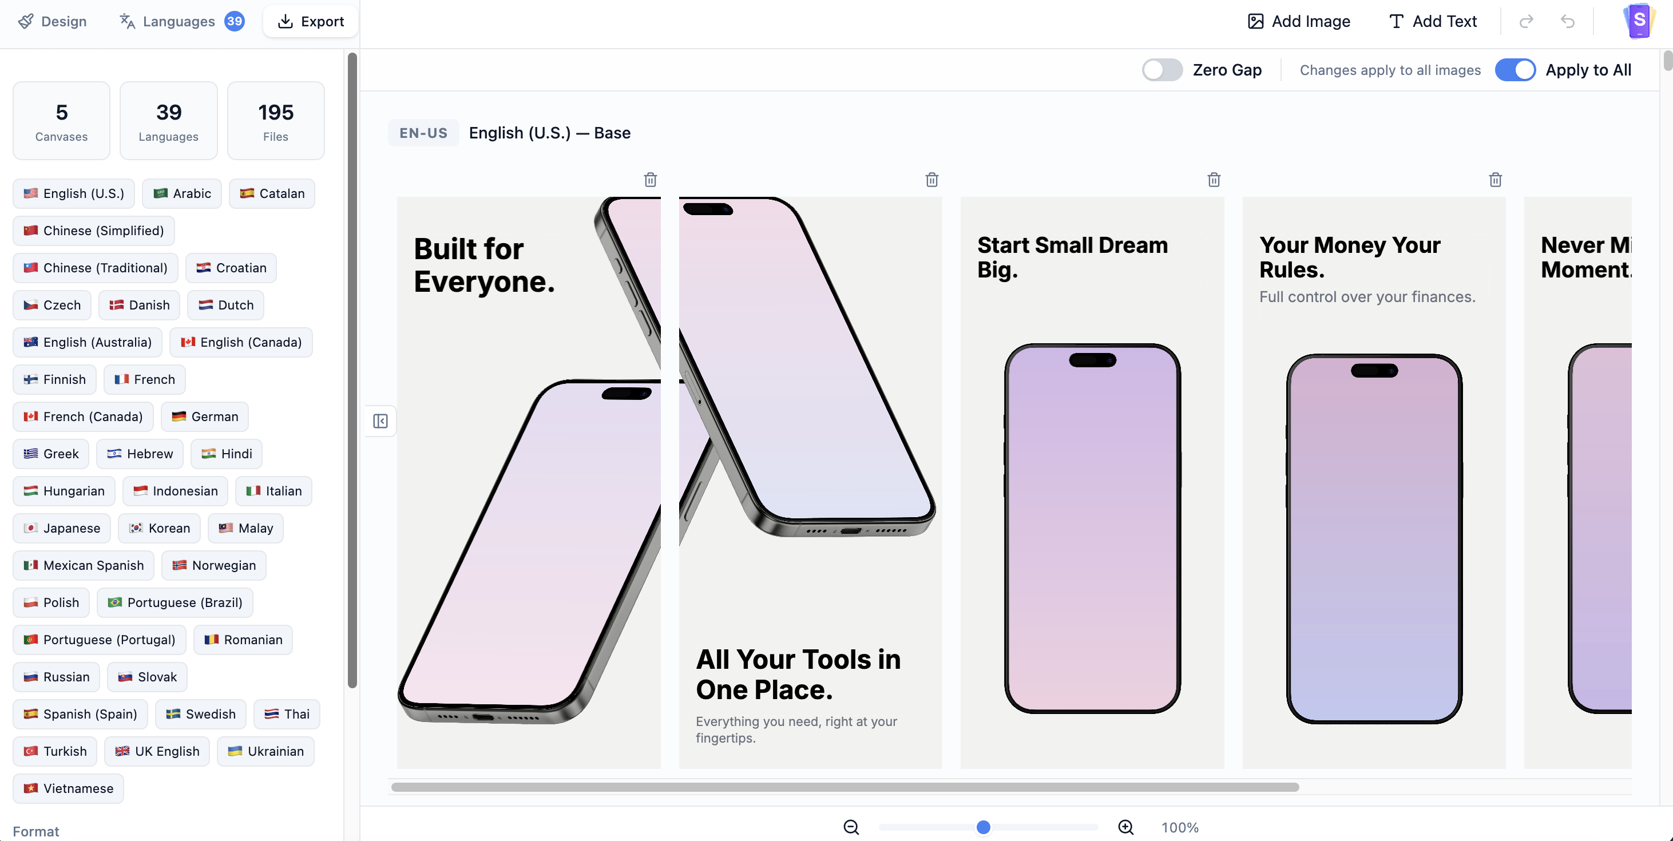The image size is (1673, 841).
Task: Delete the first canvas with trash icon
Action: pos(650,180)
